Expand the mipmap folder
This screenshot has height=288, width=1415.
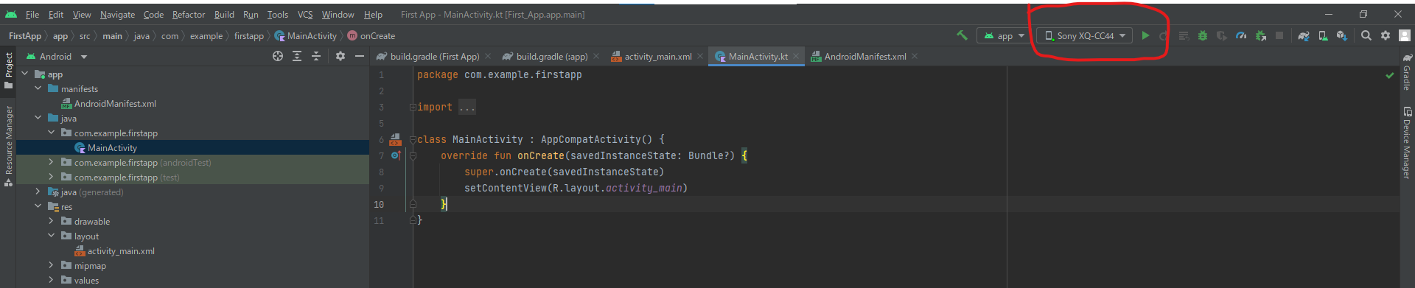point(51,265)
